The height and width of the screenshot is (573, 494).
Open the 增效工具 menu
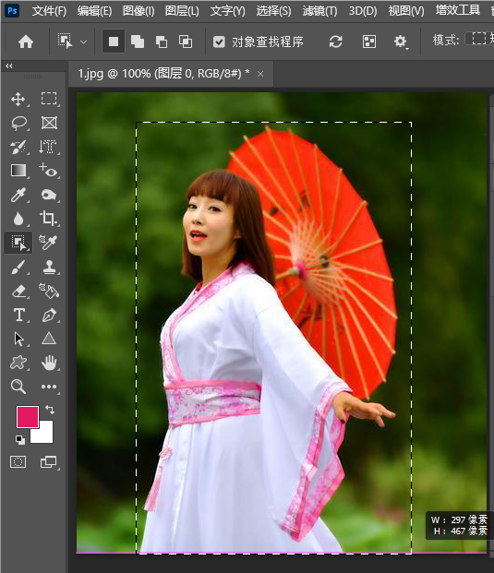click(458, 10)
